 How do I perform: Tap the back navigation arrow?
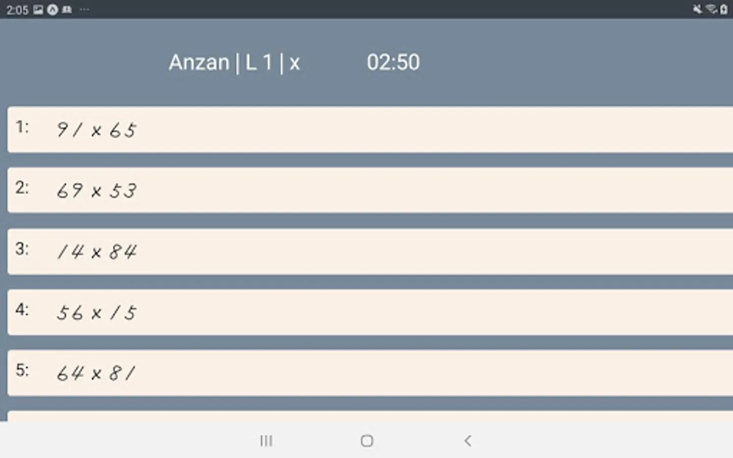click(x=468, y=441)
